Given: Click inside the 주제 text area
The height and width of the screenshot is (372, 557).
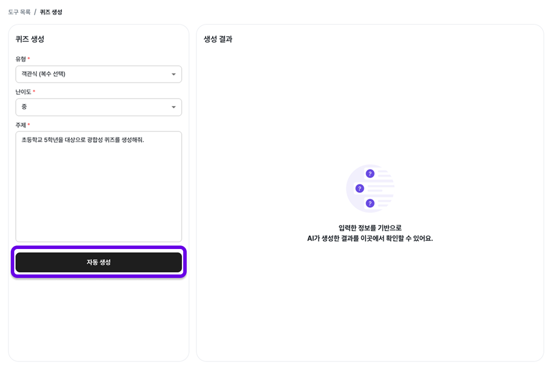Looking at the screenshot, I should [99, 186].
